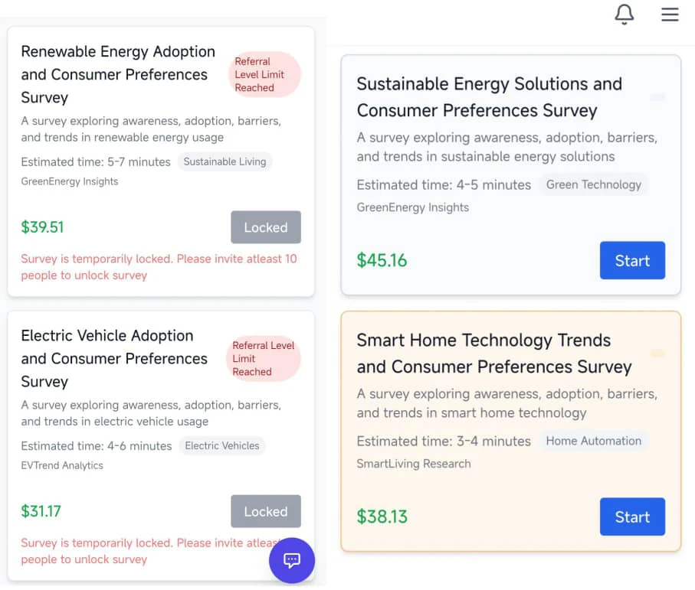Start the Smart Home Technology Trends survey
The width and height of the screenshot is (695, 590).
(632, 517)
